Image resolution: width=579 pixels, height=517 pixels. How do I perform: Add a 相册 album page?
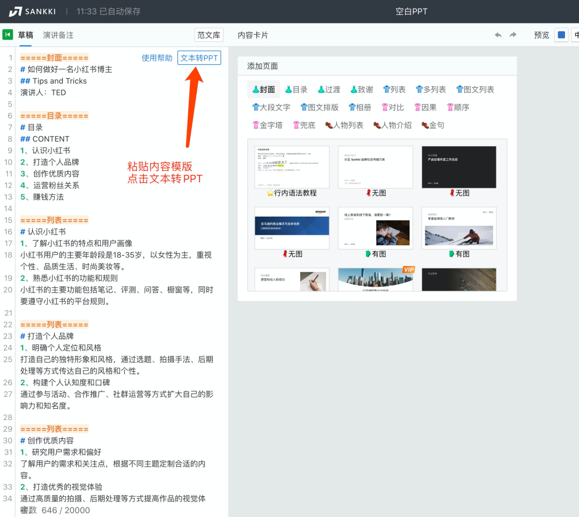click(x=361, y=107)
